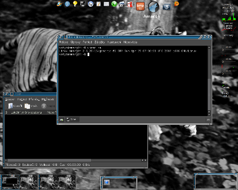This screenshot has height=190, width=238.
Task: Open the Záložky menu in Konsole
Action: (x=99, y=42)
